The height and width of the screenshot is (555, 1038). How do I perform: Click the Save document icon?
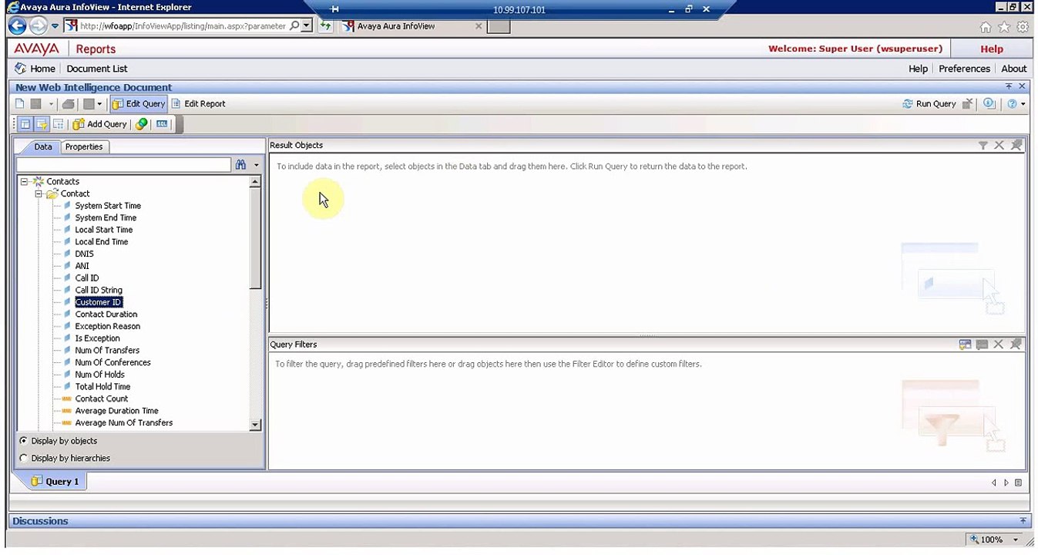click(35, 104)
